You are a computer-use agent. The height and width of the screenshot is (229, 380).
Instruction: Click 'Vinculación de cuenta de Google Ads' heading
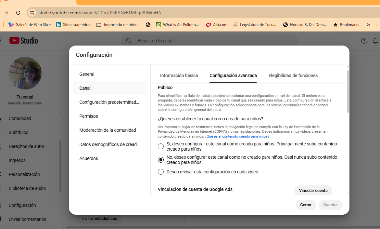[x=195, y=189]
